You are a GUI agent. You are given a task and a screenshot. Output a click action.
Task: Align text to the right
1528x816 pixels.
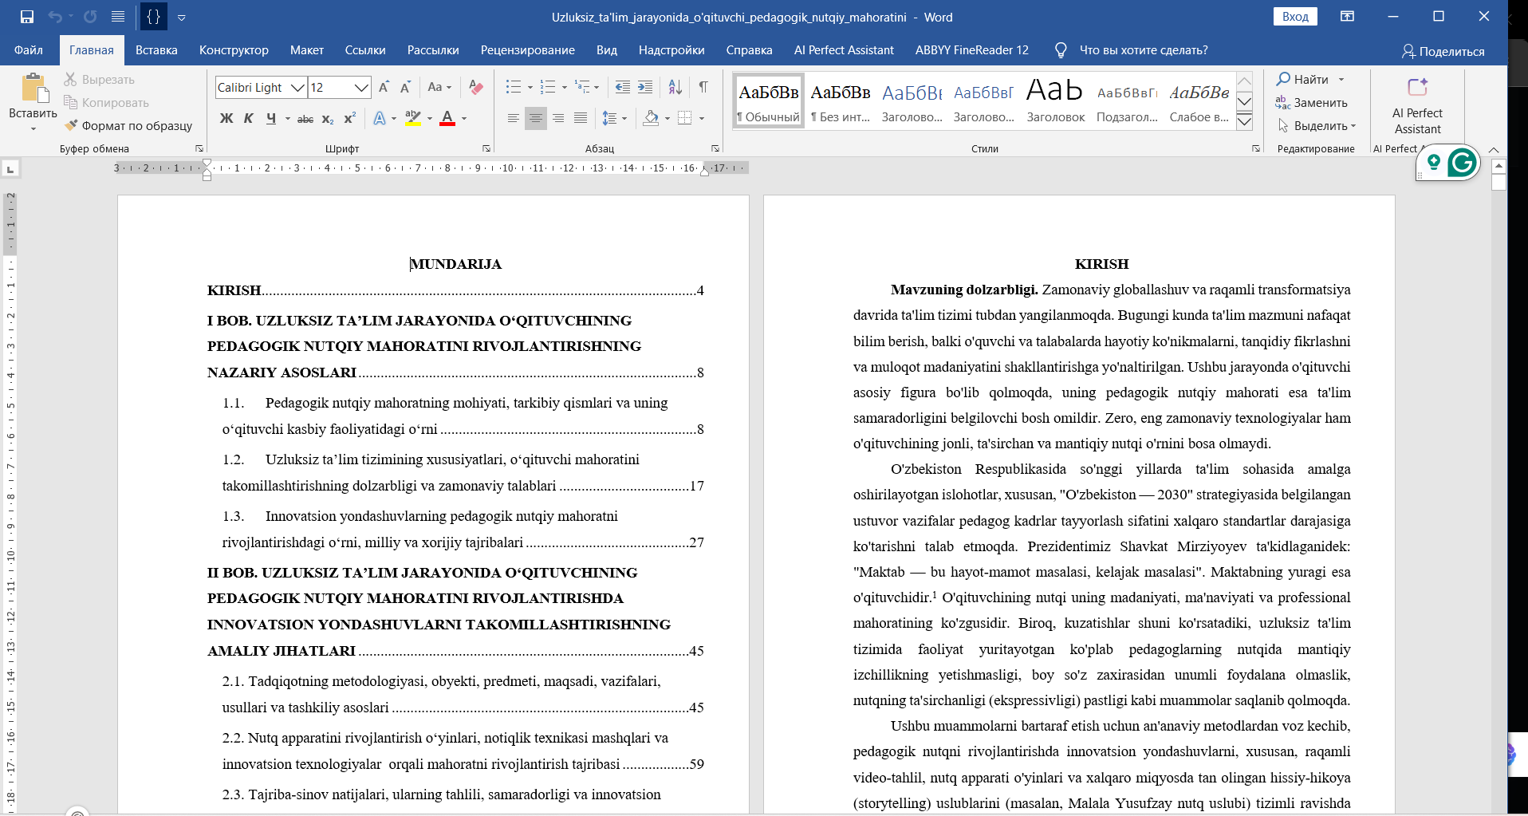[558, 118]
